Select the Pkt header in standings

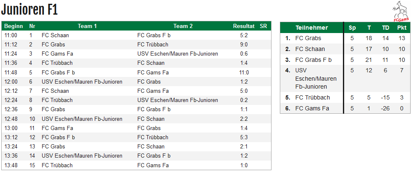pyautogui.click(x=401, y=28)
